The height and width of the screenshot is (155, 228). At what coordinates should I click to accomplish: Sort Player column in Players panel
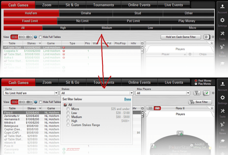pyautogui.click(x=167, y=54)
